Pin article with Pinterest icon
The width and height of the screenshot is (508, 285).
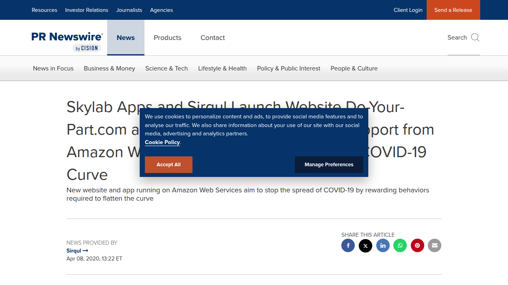pyautogui.click(x=418, y=245)
